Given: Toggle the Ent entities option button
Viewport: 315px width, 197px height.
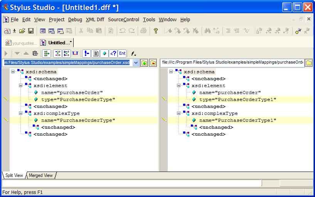Looking at the screenshot, I should tap(122, 53).
